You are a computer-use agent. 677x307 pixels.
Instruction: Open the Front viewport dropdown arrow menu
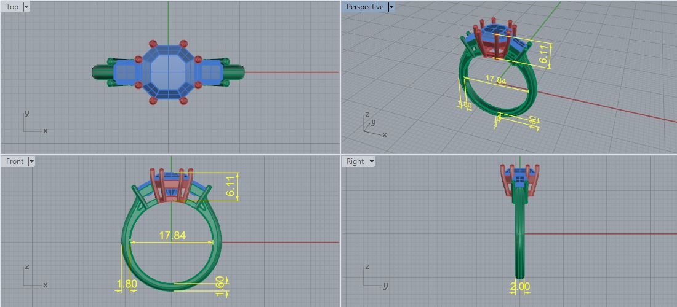(31, 161)
